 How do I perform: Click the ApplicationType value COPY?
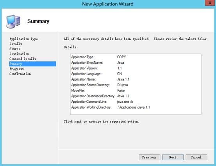(121, 57)
